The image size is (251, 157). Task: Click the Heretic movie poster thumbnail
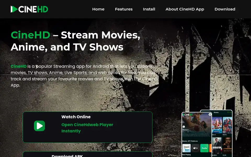[x=227, y=146]
